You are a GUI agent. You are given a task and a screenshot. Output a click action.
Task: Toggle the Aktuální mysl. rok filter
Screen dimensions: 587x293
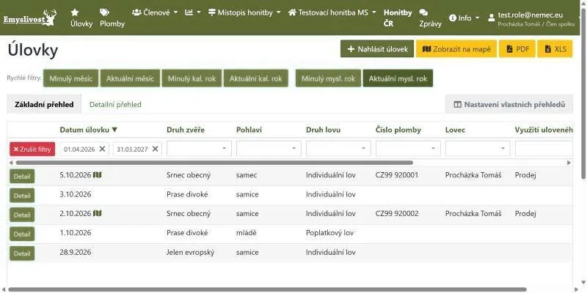[x=398, y=78]
